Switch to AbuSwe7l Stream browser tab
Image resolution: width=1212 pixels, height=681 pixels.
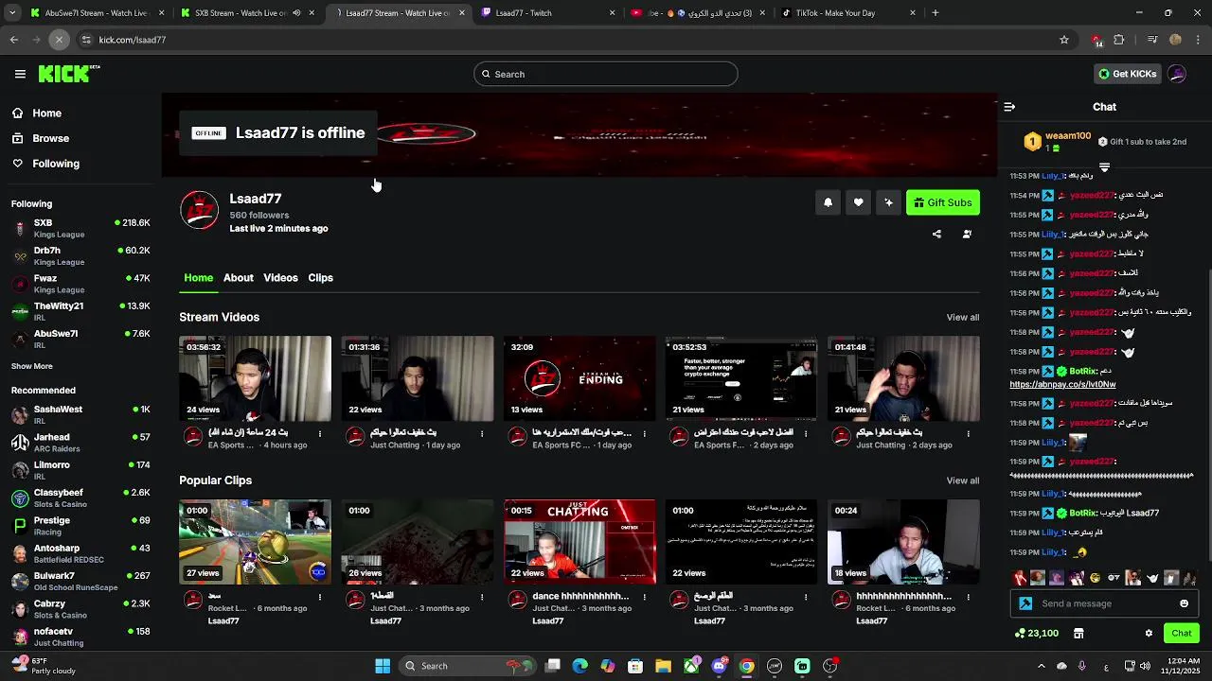pyautogui.click(x=96, y=13)
